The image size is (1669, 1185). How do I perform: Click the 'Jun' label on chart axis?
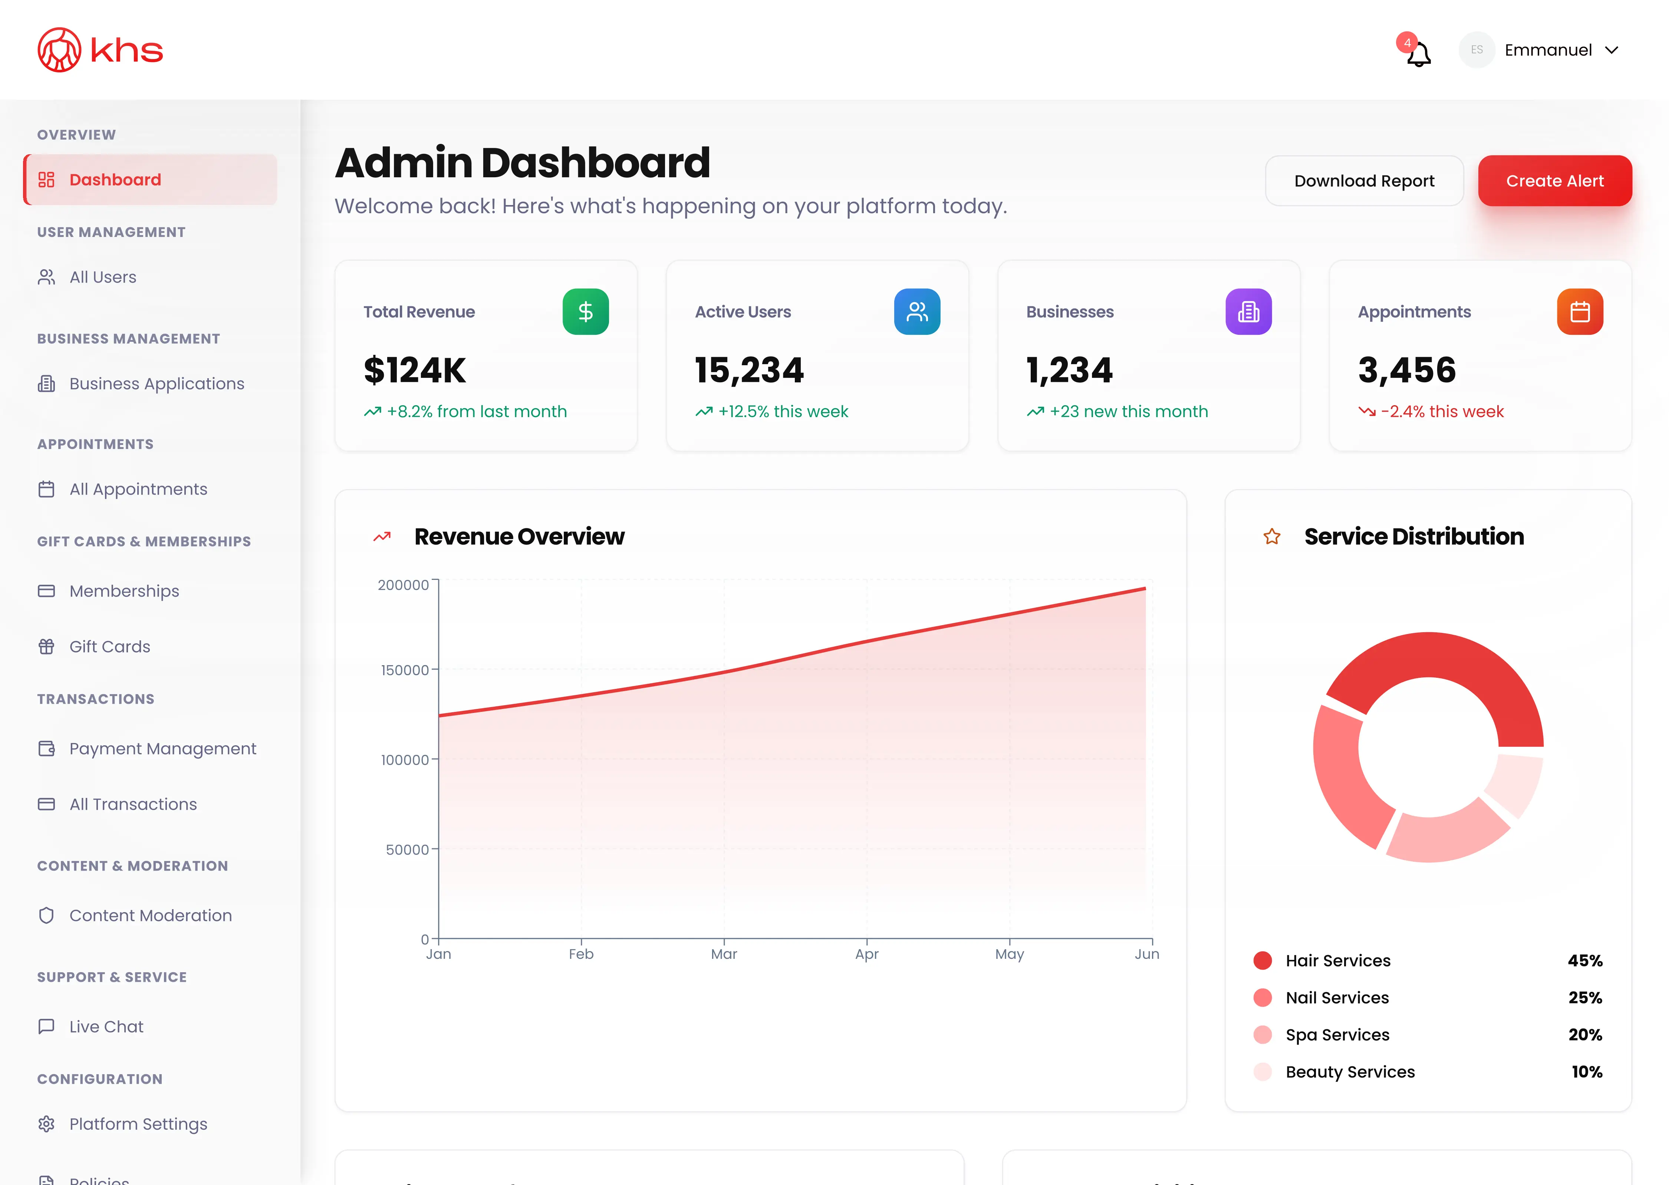click(1146, 954)
